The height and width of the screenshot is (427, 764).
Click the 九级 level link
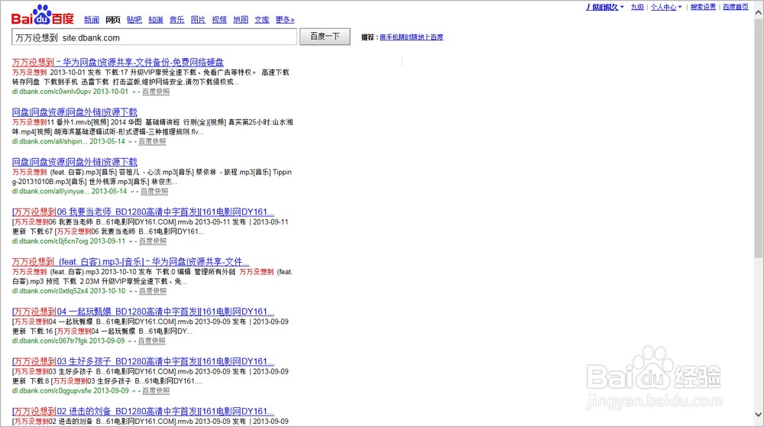[x=637, y=7]
